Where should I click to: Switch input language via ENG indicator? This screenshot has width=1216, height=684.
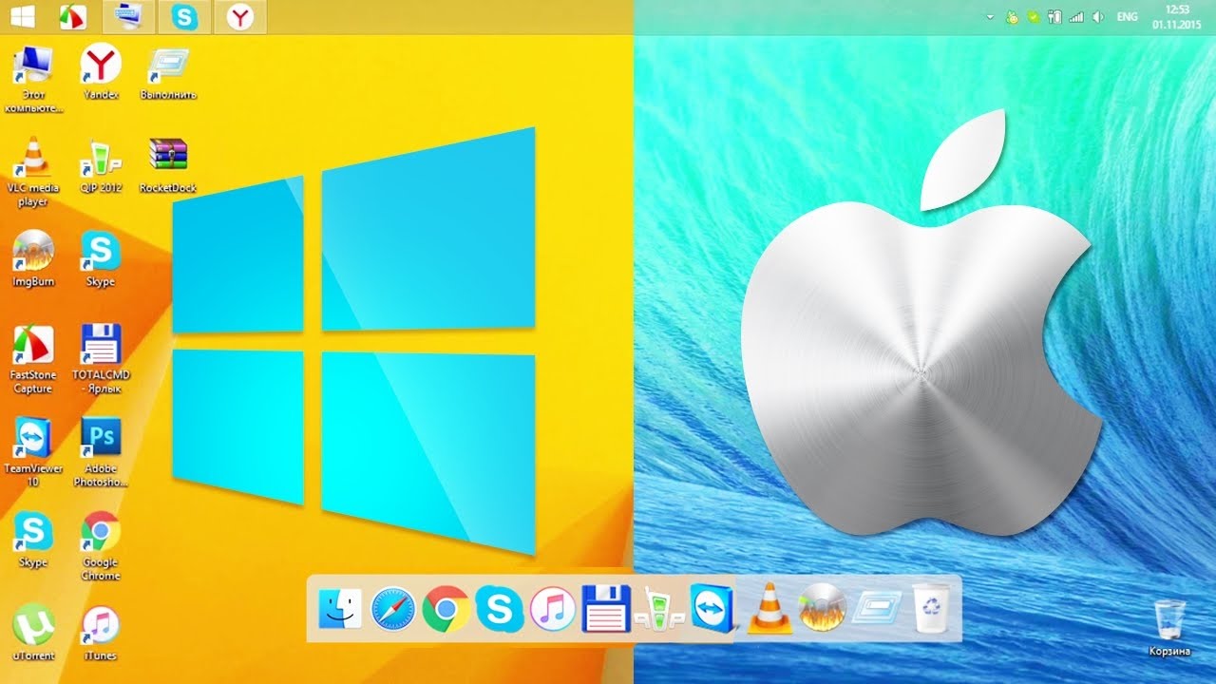[1128, 17]
